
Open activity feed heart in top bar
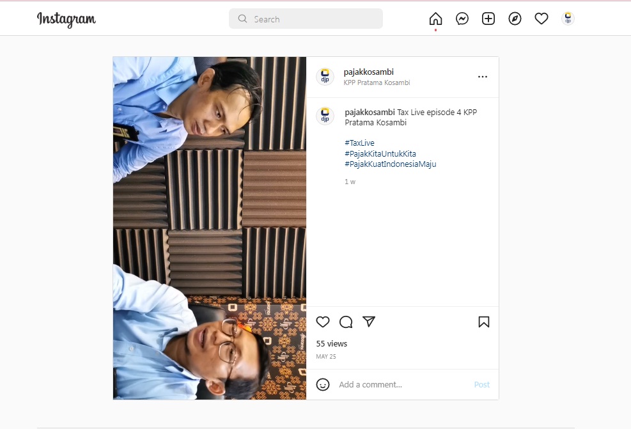pos(541,19)
